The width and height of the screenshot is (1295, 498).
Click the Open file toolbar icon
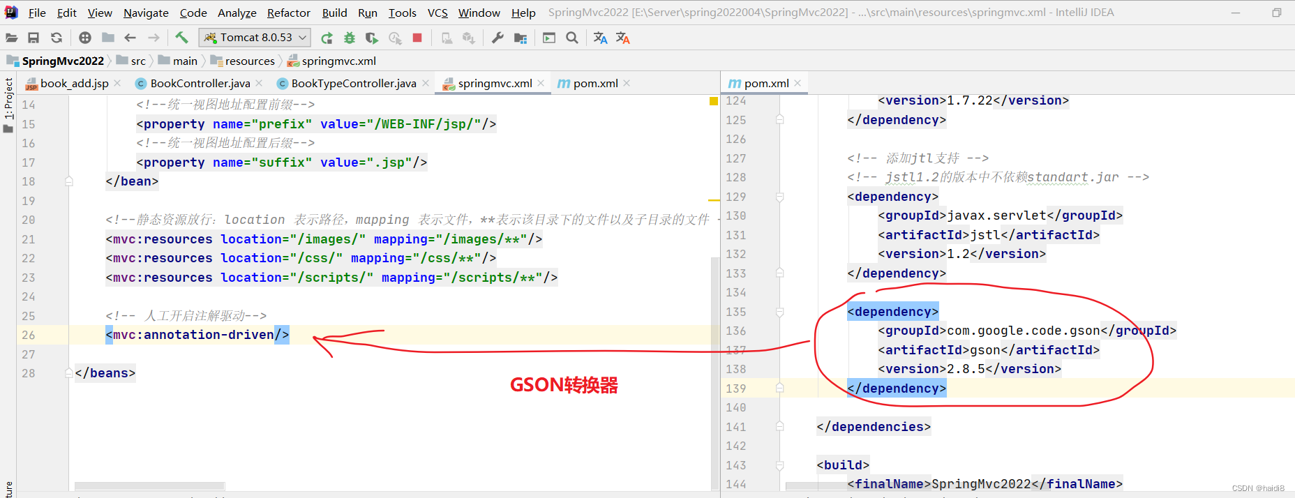11,38
